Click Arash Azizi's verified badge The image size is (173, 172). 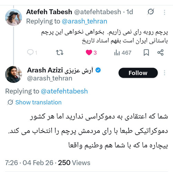pos(98,70)
